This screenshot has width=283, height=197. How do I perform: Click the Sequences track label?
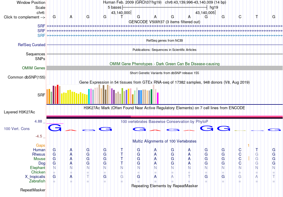coord(35,54)
